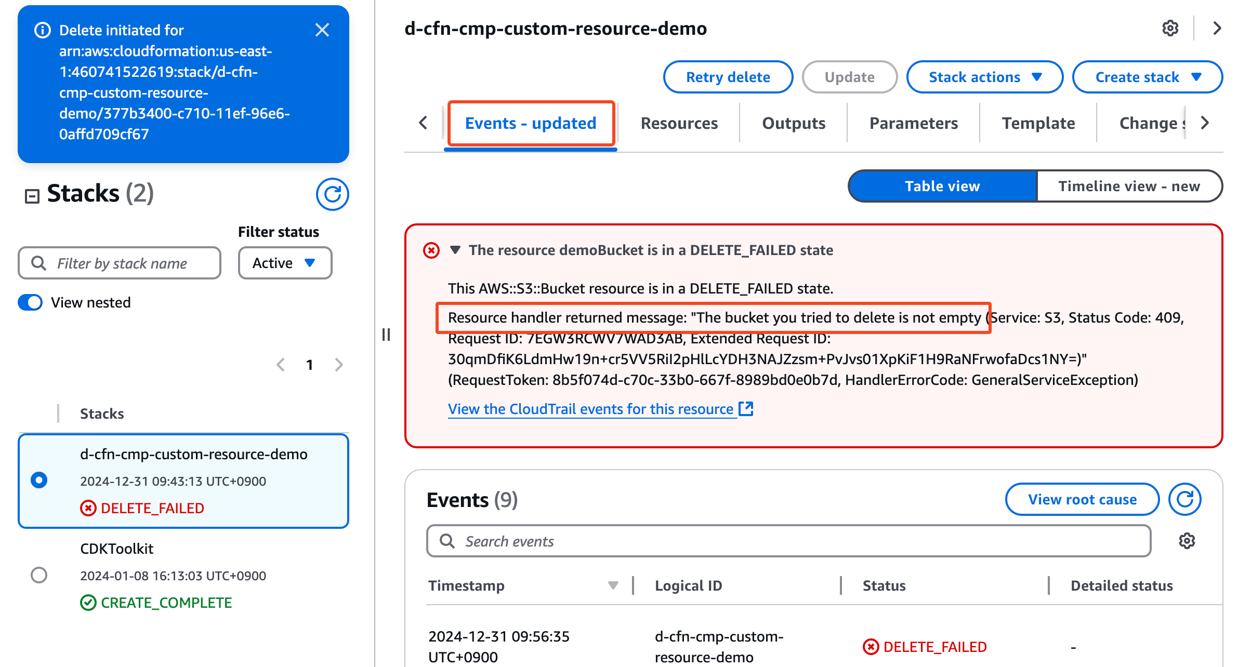Switch to Timeline view - new
This screenshot has height=667, width=1238.
[1129, 186]
